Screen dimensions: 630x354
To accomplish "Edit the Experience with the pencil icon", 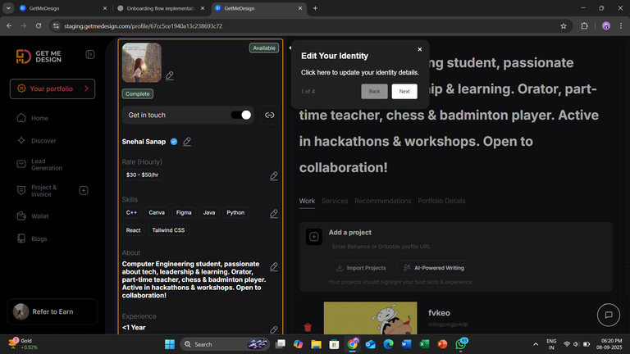I will coord(274,329).
